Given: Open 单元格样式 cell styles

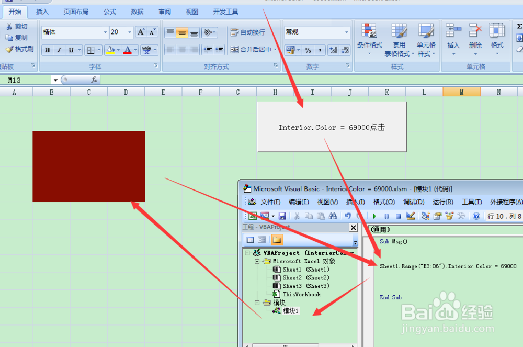Looking at the screenshot, I should (426, 39).
